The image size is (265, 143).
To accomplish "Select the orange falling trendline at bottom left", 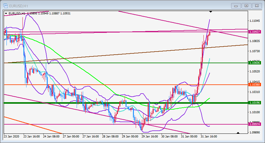I will (x=33, y=125).
